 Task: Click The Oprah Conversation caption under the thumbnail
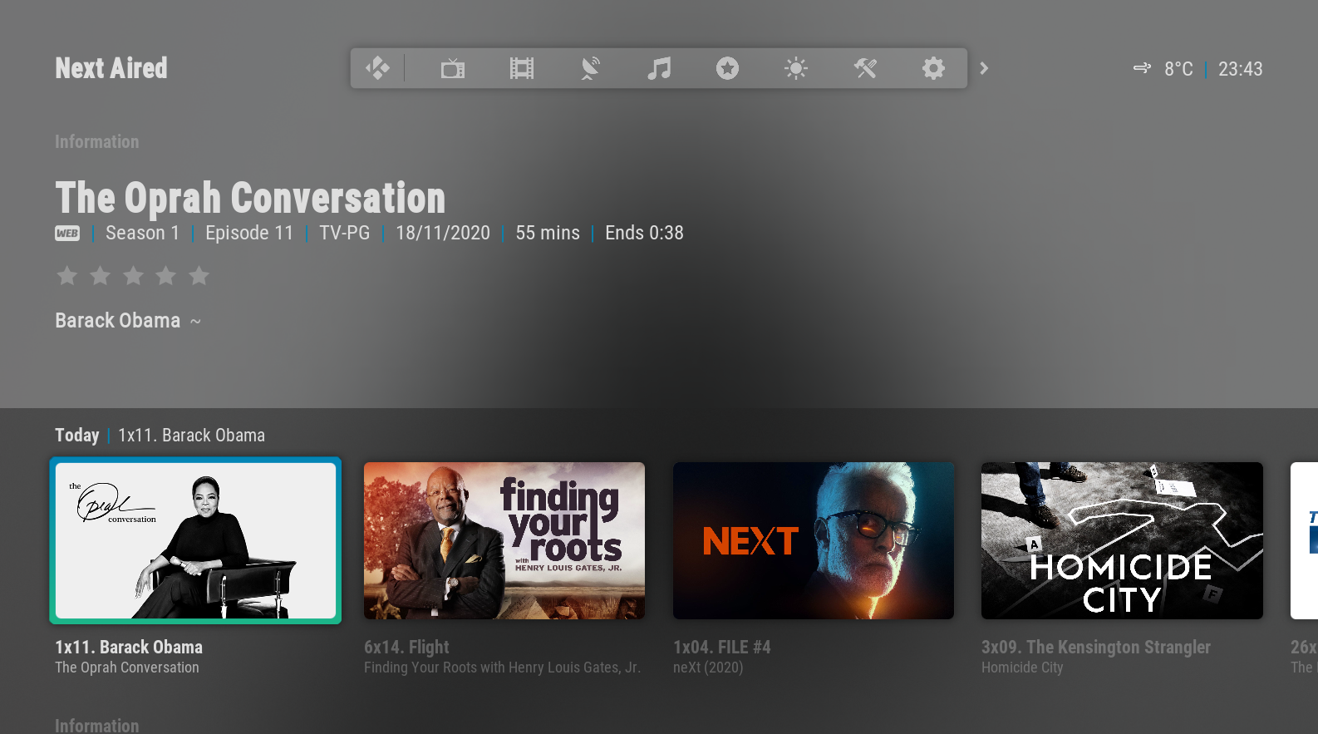(127, 667)
